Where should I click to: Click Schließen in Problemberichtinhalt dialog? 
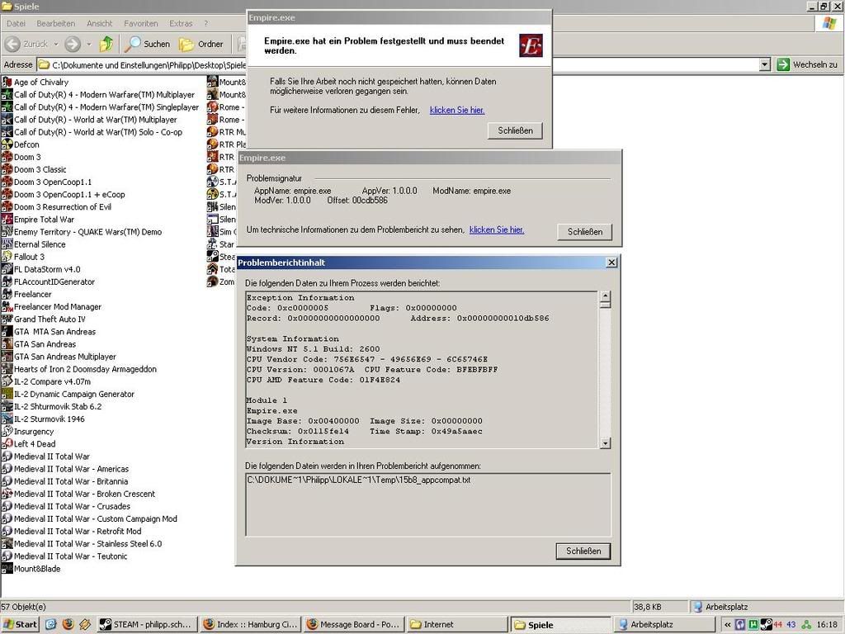583,551
